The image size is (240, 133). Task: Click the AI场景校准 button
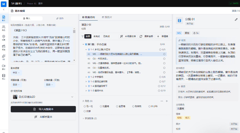pos(128,36)
